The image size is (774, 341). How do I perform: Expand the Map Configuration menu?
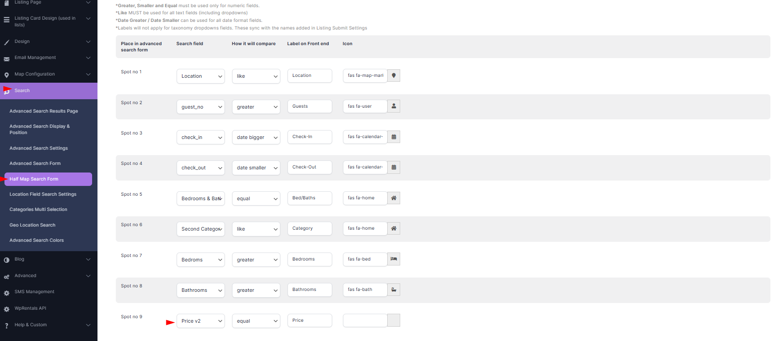[x=88, y=74]
